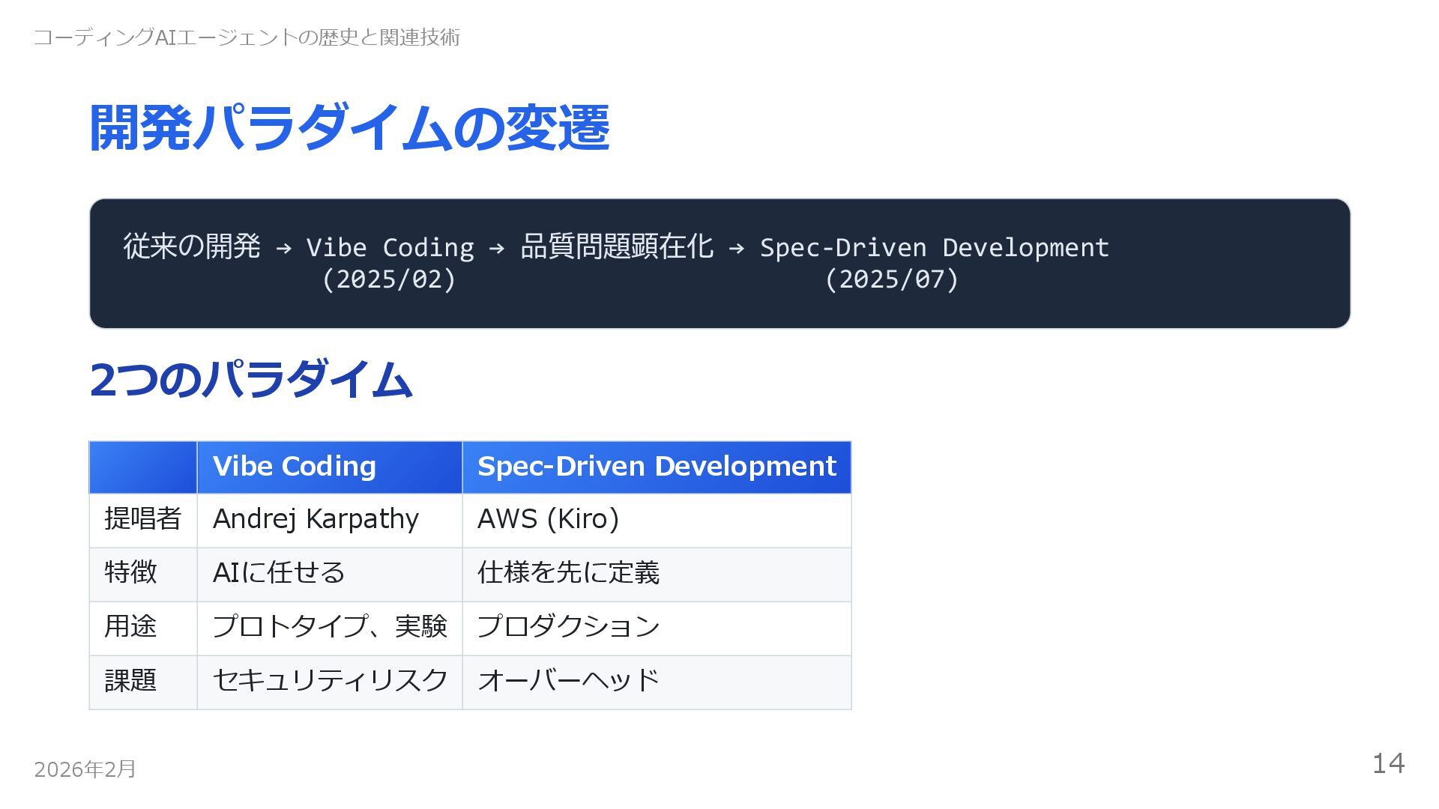
Task: Click the (2025/07) date in dark box
Action: (892, 280)
